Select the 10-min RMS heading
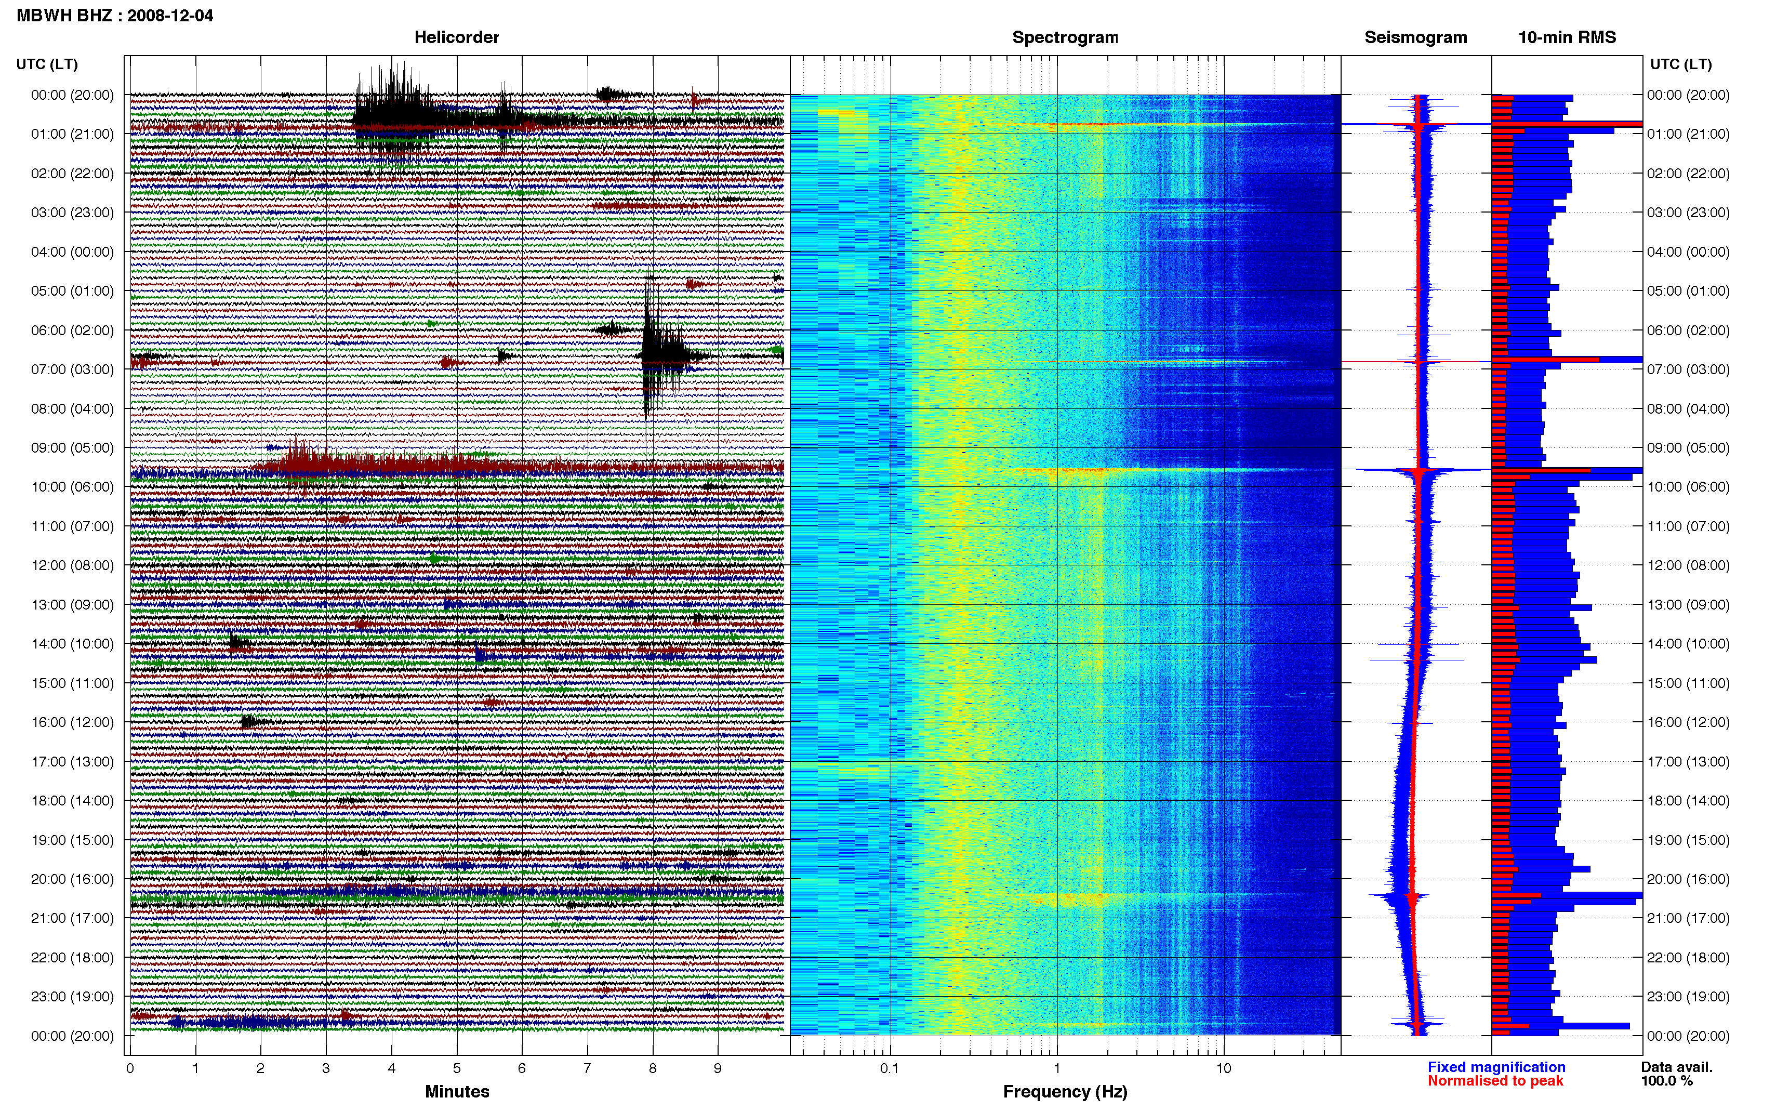The image size is (1776, 1111). tap(1567, 37)
